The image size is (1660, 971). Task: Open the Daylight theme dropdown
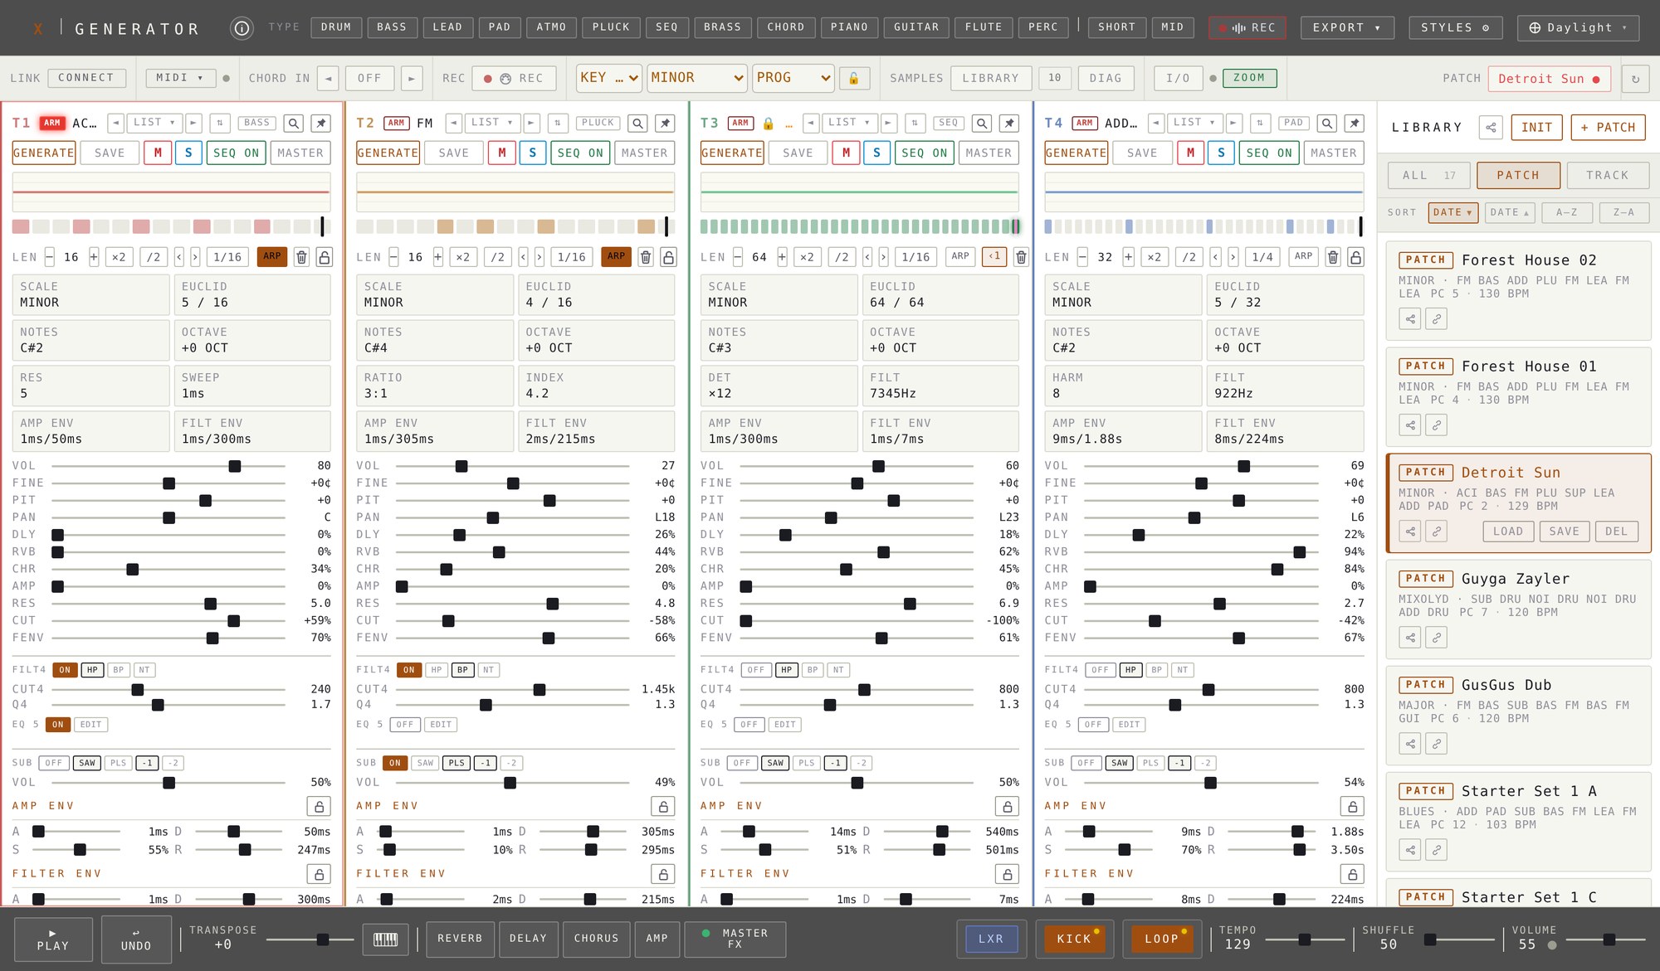(1578, 28)
